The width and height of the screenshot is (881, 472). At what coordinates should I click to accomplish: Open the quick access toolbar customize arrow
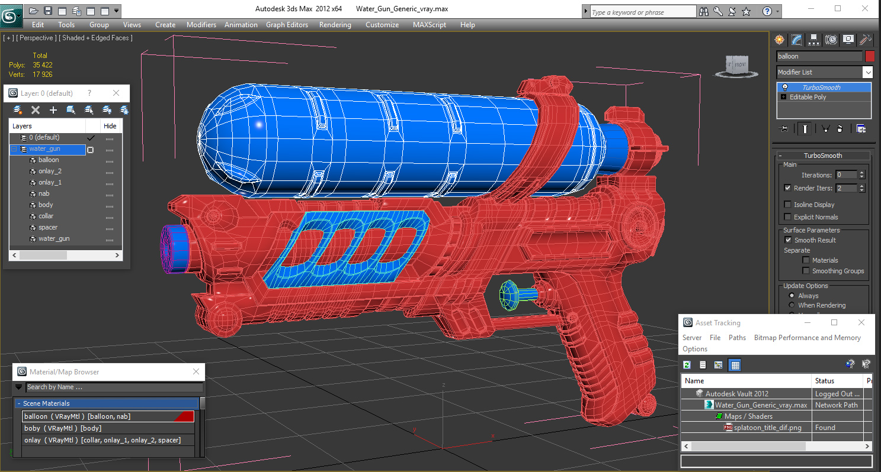pyautogui.click(x=116, y=11)
